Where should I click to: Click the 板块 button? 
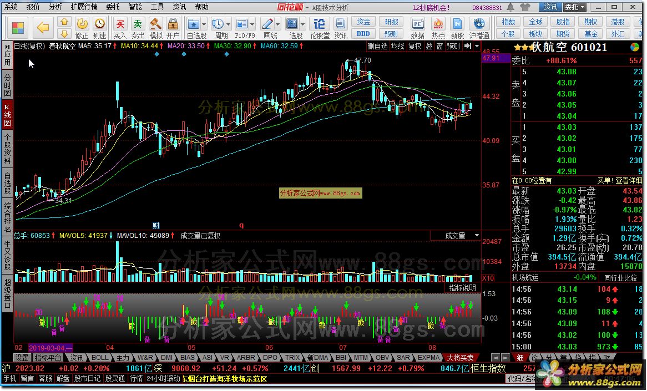tap(535, 34)
